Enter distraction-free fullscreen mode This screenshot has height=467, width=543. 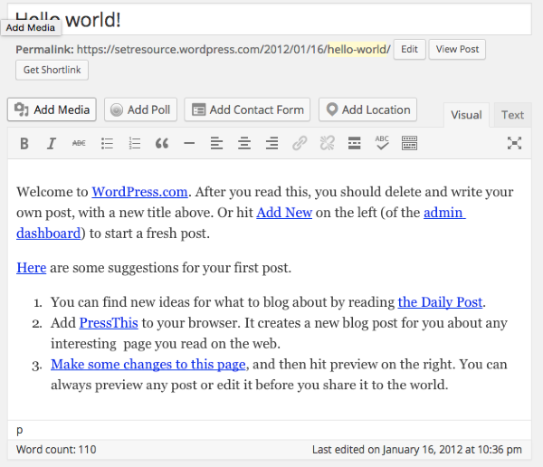point(514,143)
